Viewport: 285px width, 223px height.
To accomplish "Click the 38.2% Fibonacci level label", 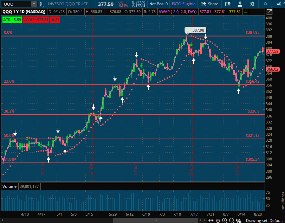I will pyautogui.click(x=9, y=111).
